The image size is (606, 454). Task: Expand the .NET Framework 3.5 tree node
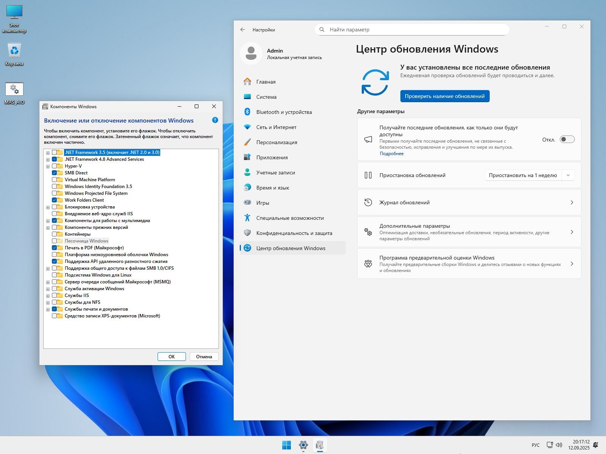coord(48,153)
